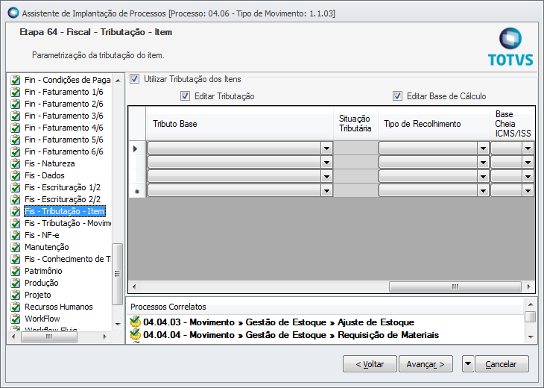Image resolution: width=544 pixels, height=388 pixels.
Task: Click Processos Correlatos scrollbar down arrow
Action: pos(530,337)
